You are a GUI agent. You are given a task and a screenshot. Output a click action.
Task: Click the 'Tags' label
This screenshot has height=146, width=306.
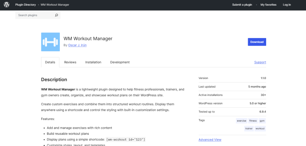[x=201, y=120]
